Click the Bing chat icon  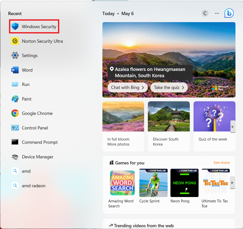pos(229,13)
